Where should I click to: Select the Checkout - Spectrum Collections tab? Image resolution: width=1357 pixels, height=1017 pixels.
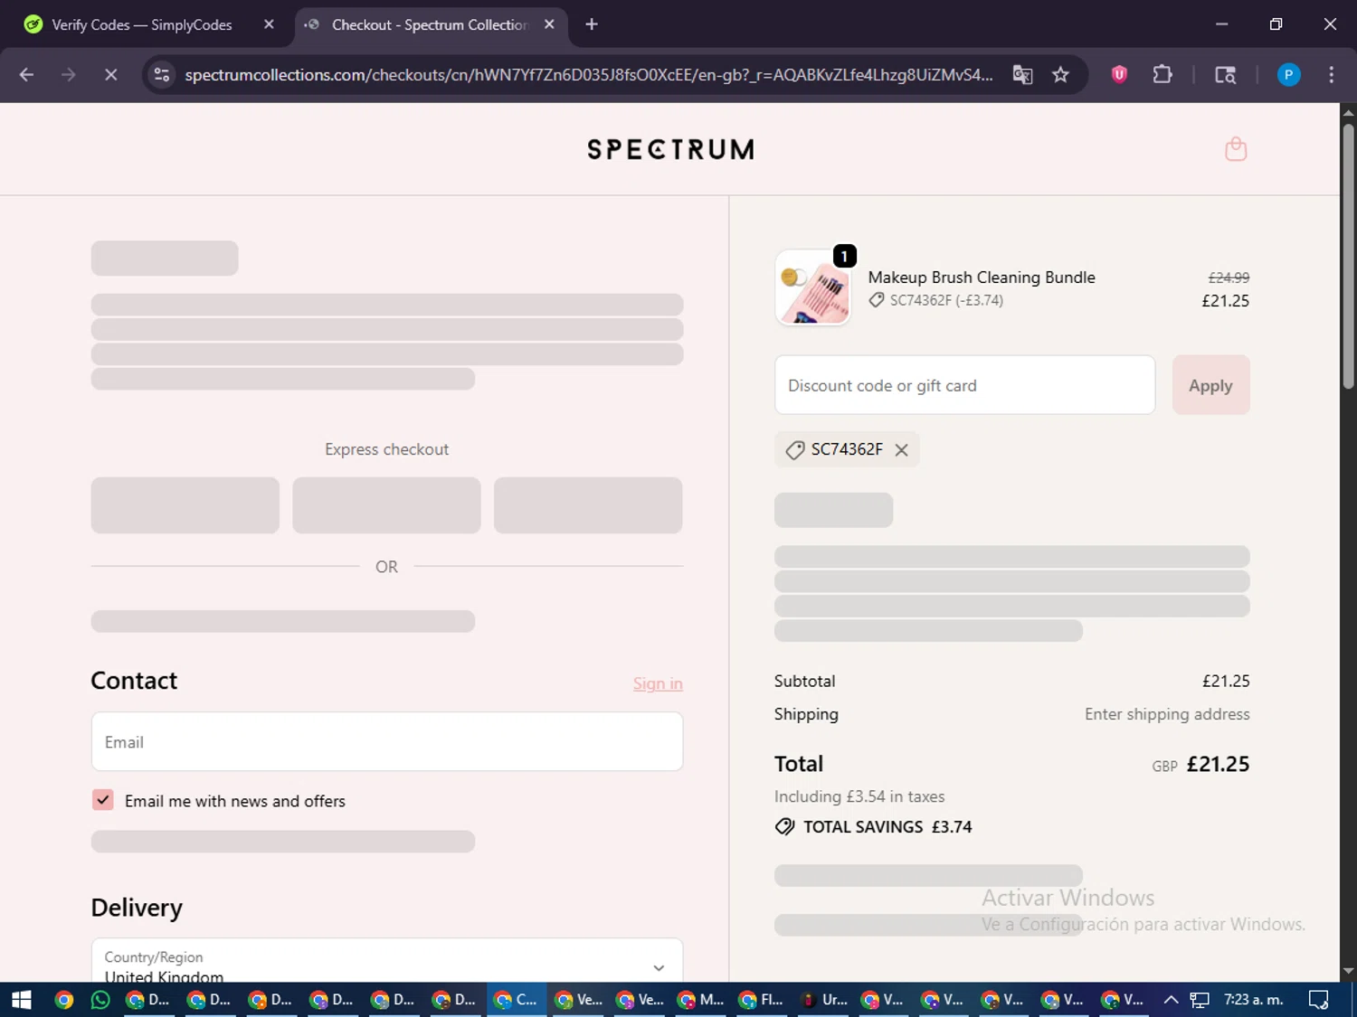coord(430,24)
